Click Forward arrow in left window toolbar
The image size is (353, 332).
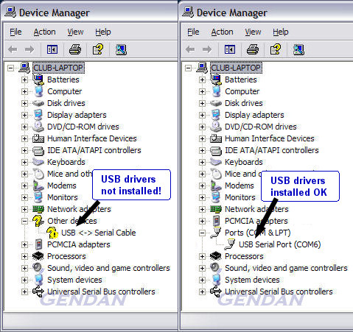pos(29,49)
